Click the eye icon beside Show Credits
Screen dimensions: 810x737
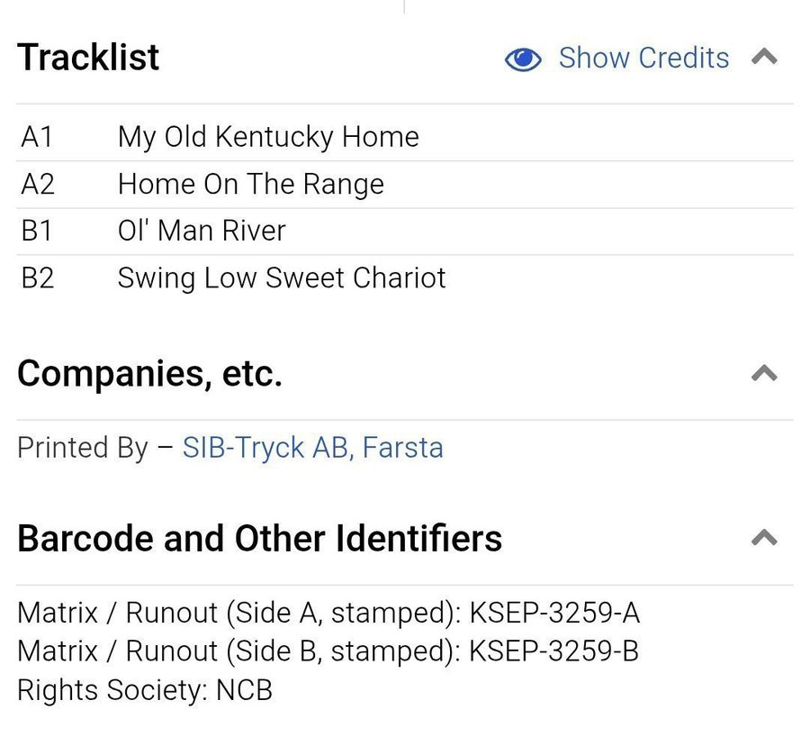click(x=523, y=59)
